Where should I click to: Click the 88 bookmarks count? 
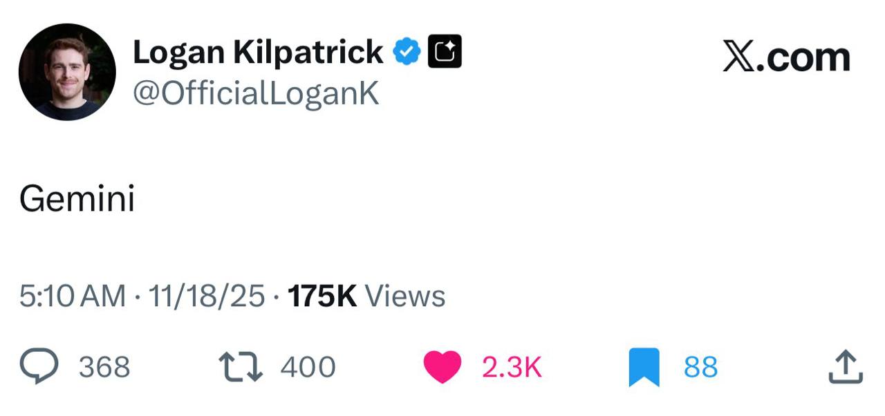coord(700,367)
